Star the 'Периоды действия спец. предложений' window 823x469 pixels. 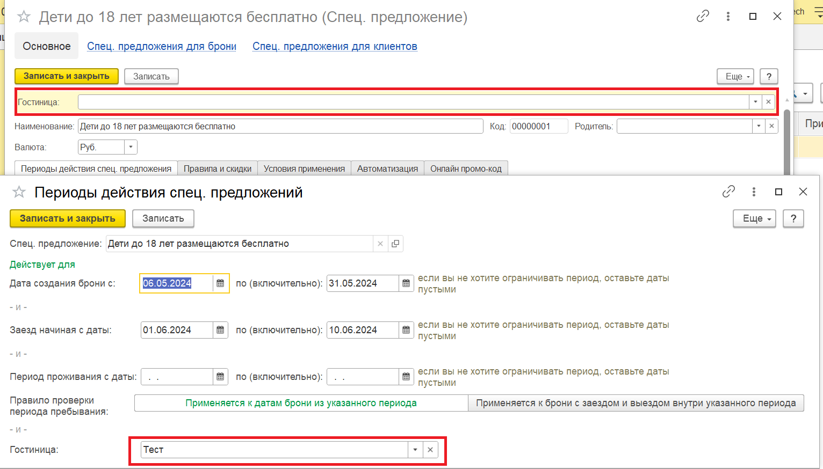click(x=19, y=192)
